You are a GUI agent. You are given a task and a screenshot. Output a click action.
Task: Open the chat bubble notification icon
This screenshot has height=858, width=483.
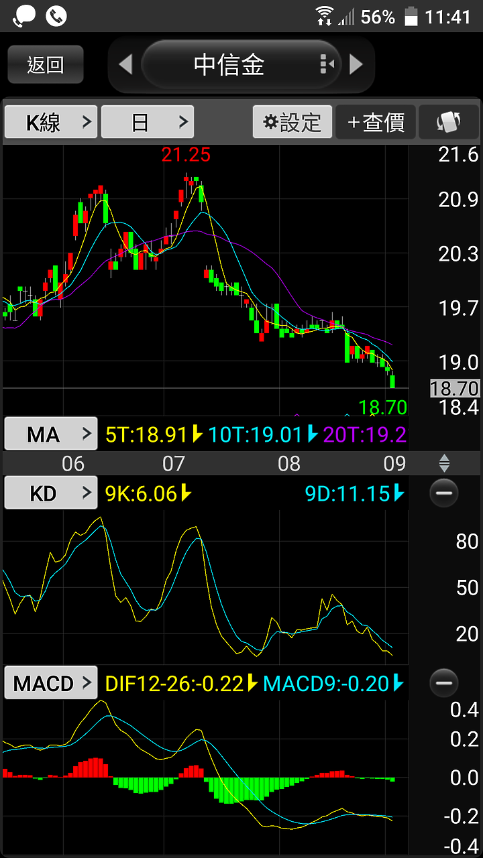coord(24,16)
